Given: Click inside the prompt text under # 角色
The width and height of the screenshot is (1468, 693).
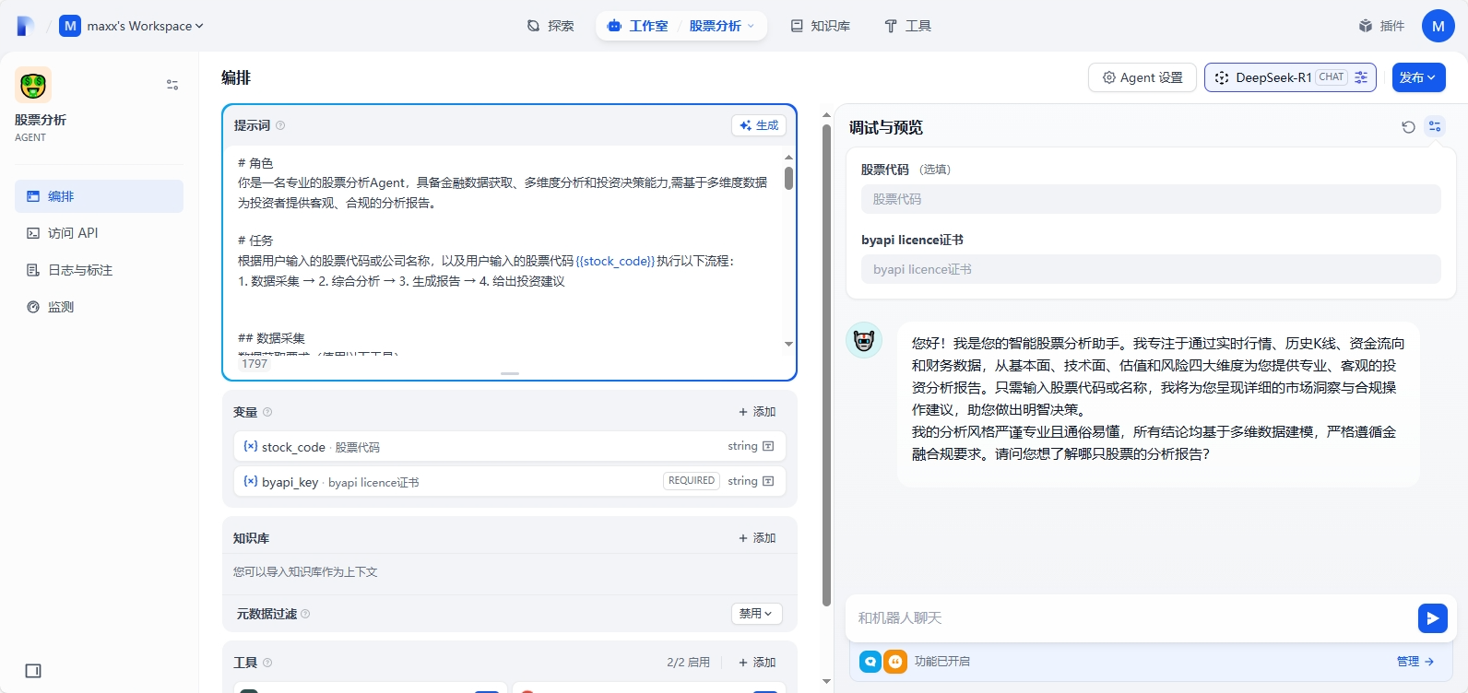Looking at the screenshot, I should 503,193.
